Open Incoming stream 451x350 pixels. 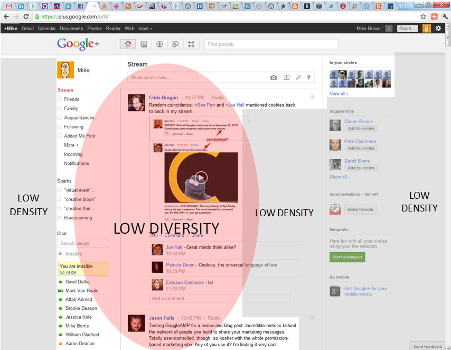tap(73, 154)
